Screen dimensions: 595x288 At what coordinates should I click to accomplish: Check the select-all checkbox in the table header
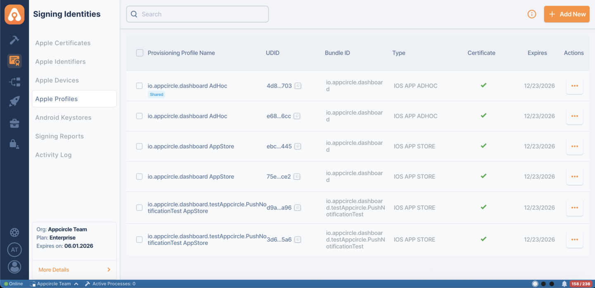(139, 53)
